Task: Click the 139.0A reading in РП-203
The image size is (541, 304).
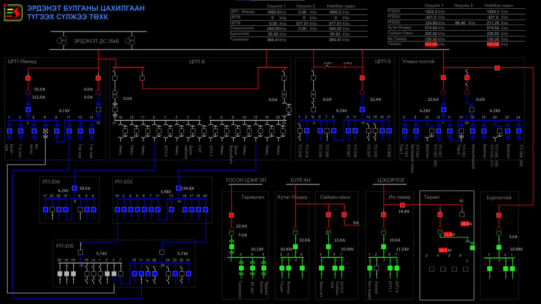Action: [x=188, y=188]
